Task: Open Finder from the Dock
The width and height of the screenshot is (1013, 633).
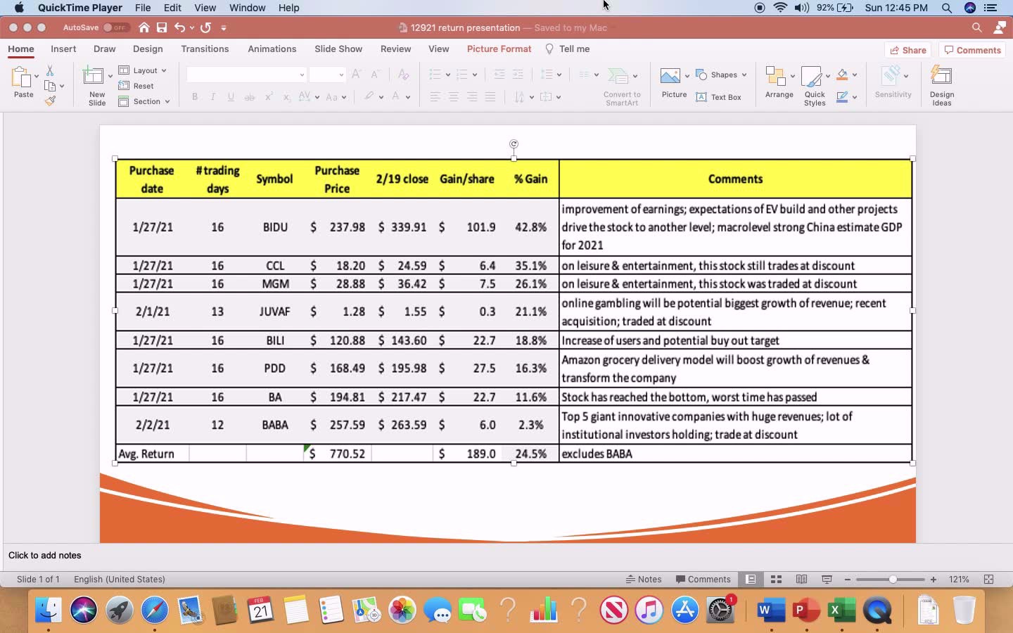Action: 48,610
